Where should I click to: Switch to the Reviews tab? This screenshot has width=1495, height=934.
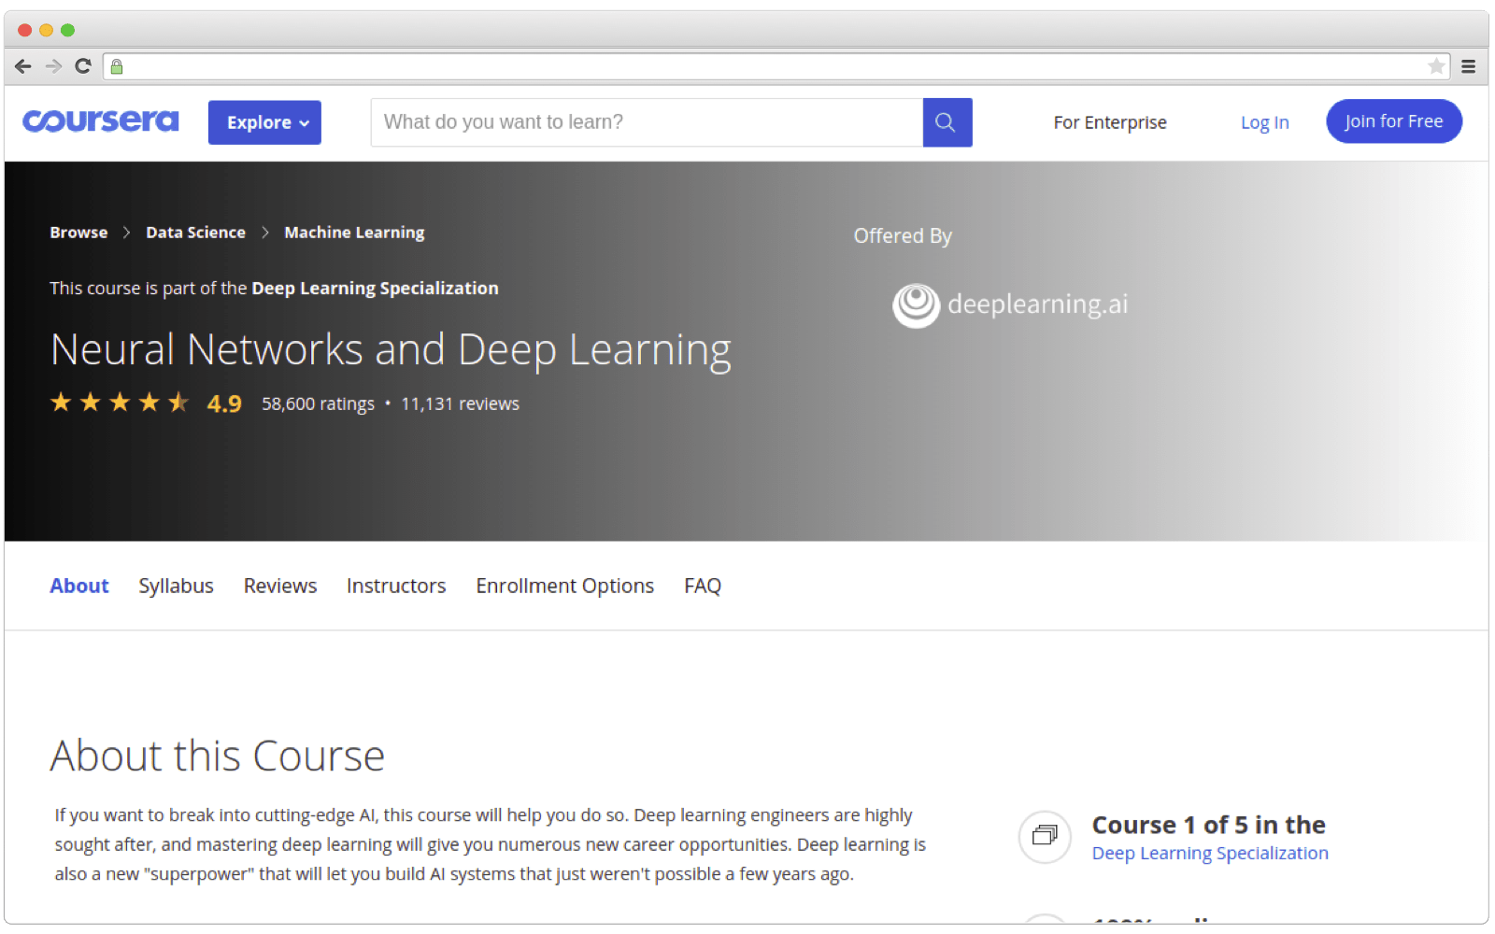280,586
